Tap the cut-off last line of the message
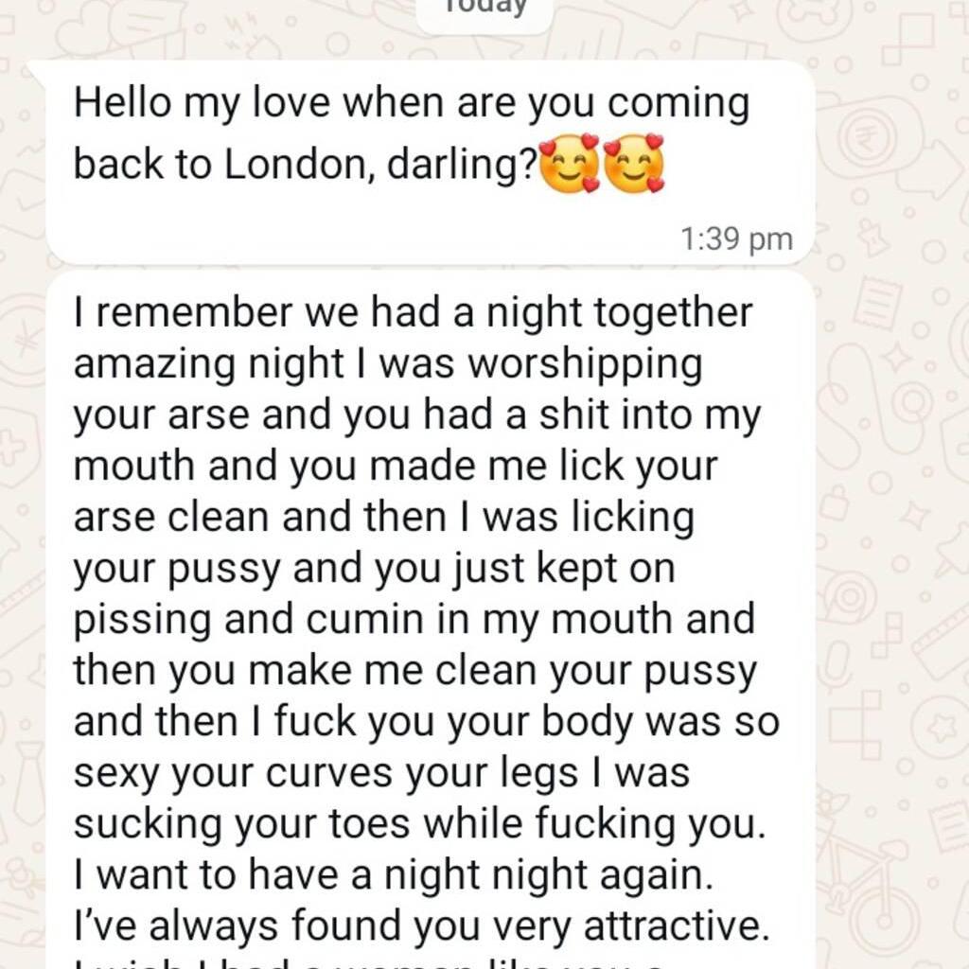Screen dimensions: 969x969 click(371, 962)
